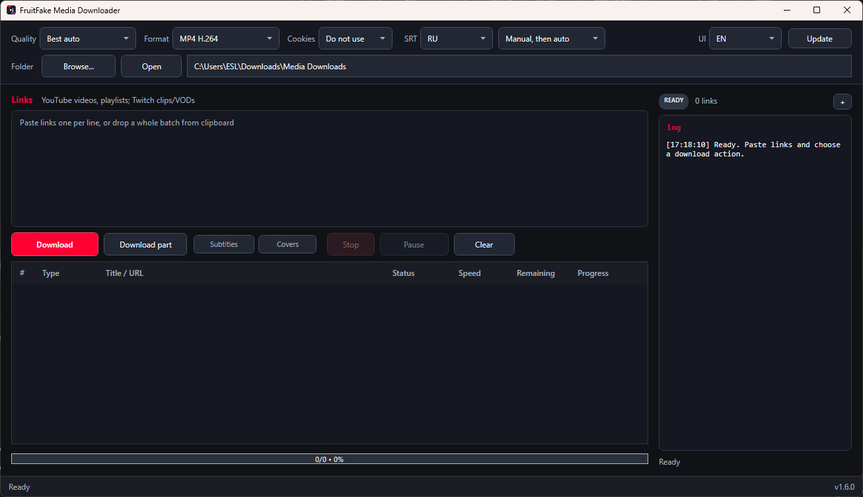Image resolution: width=863 pixels, height=497 pixels.
Task: Click the Cookies label
Action: [301, 39]
